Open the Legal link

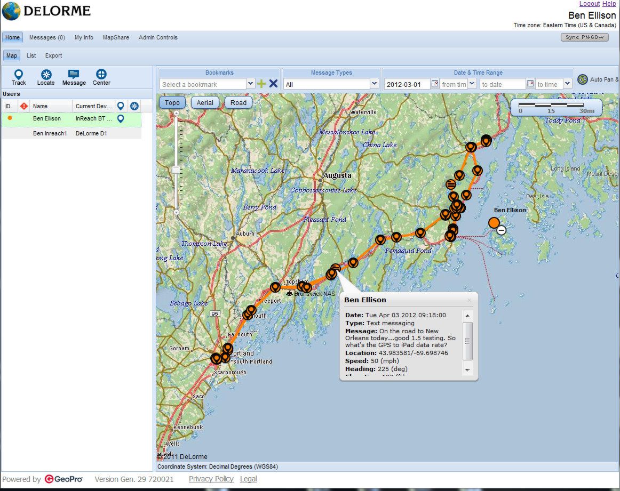pyautogui.click(x=248, y=479)
